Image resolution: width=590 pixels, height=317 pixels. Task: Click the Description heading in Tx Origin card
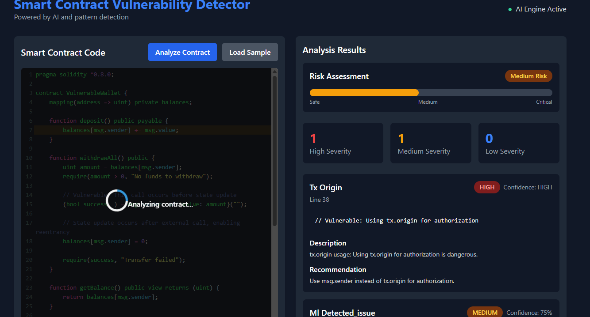(328, 243)
